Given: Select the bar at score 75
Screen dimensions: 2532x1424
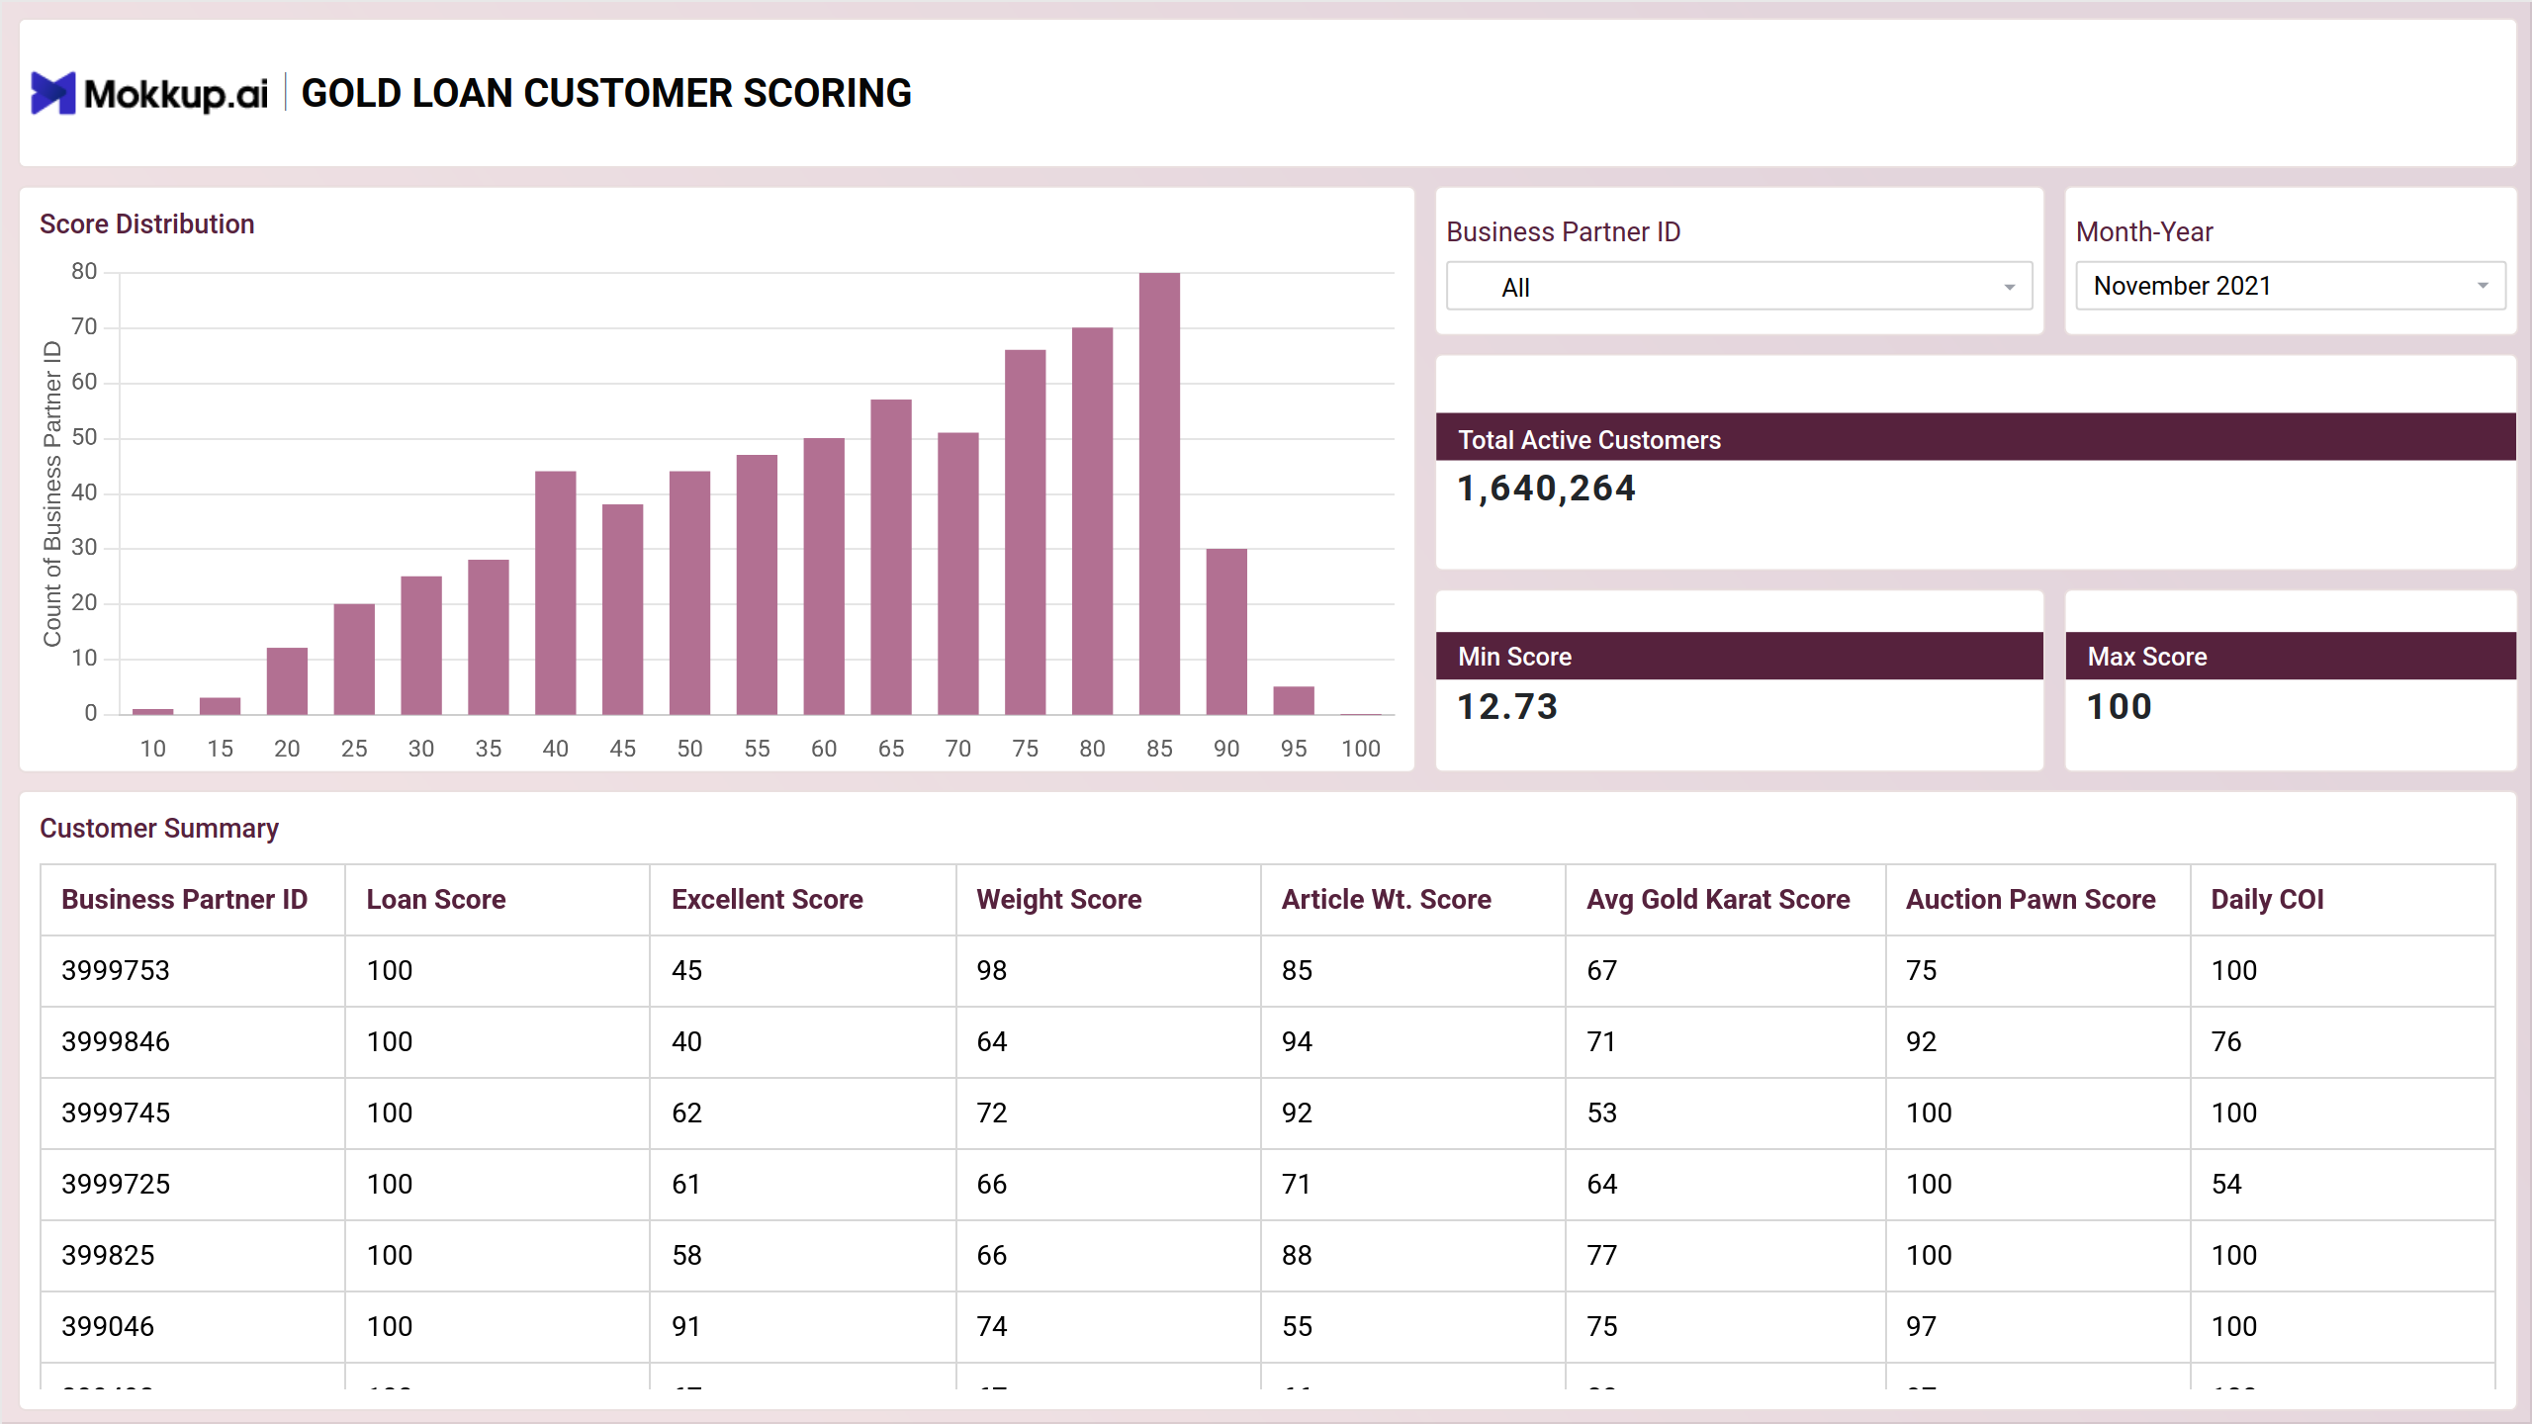Looking at the screenshot, I should (x=1025, y=532).
